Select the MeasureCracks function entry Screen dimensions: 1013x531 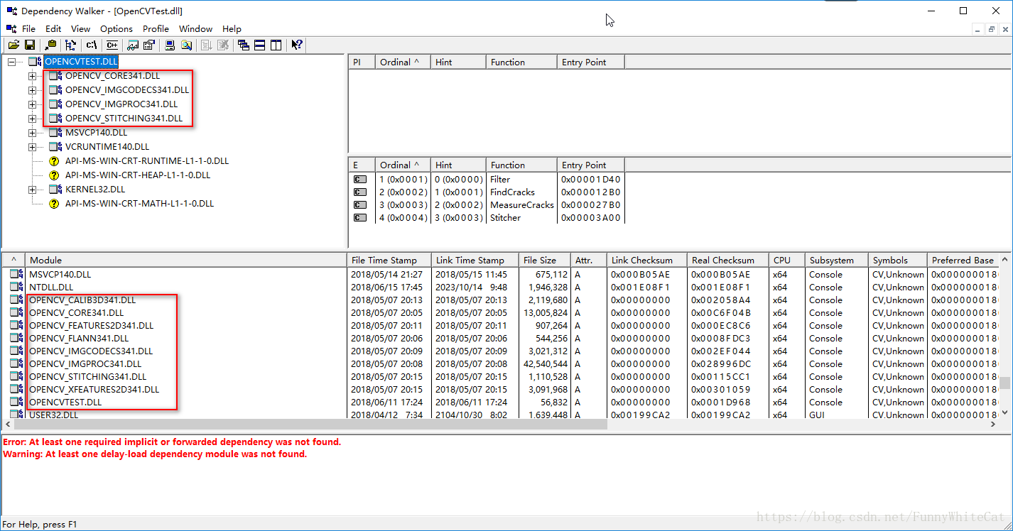click(522, 205)
